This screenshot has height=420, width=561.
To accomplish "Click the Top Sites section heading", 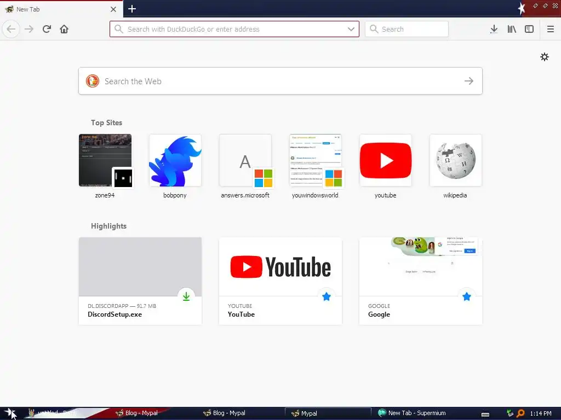I will pyautogui.click(x=106, y=122).
